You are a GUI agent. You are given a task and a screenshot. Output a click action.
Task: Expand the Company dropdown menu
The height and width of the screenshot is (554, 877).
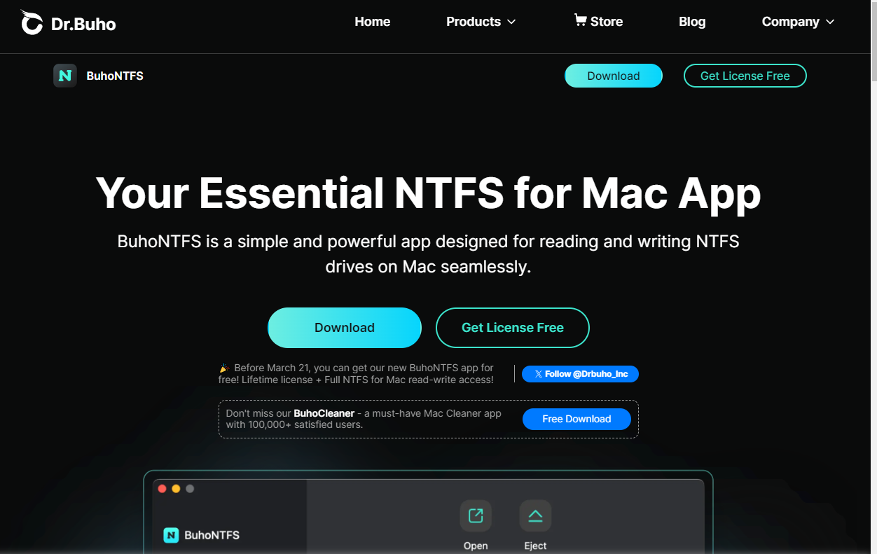point(798,22)
